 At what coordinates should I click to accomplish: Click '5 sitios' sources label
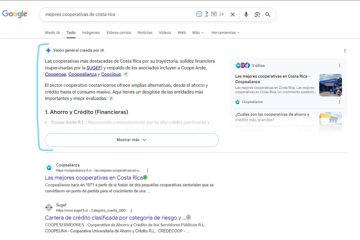tap(258, 65)
